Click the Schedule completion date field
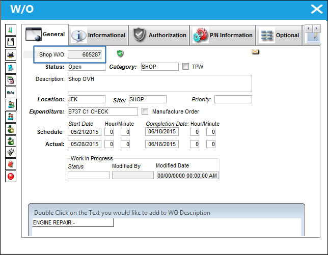 pyautogui.click(x=162, y=131)
